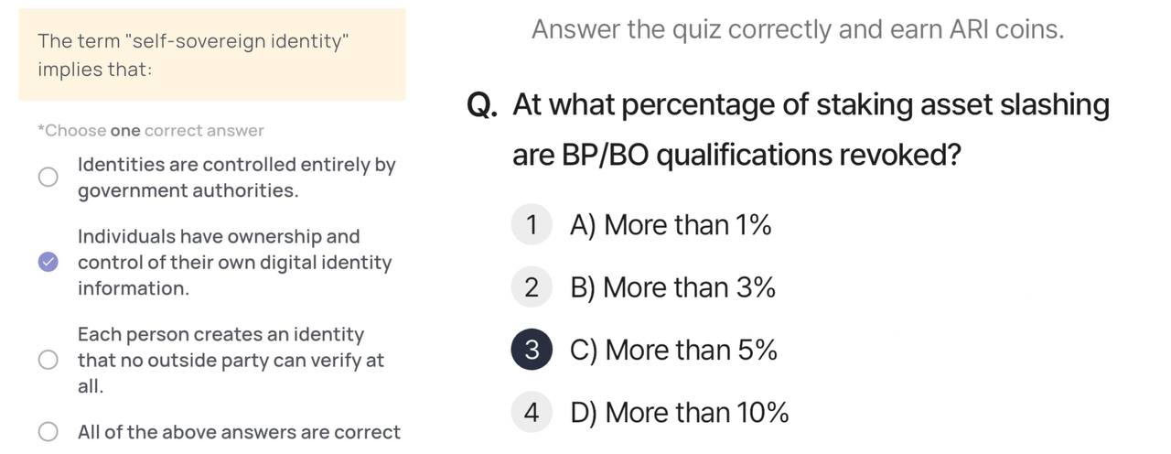Choose answer "D) More than 10%"
Viewport: 1171px width, 454px height.
pos(679,413)
